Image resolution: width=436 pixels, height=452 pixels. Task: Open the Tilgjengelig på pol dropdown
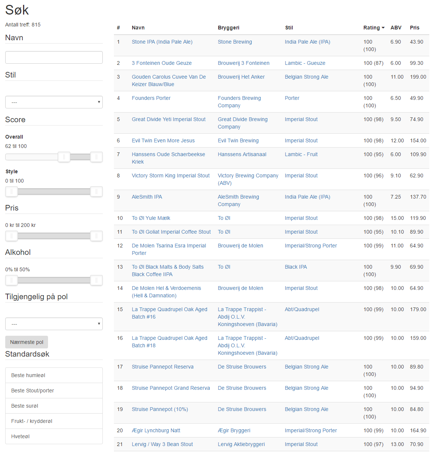[x=54, y=324]
